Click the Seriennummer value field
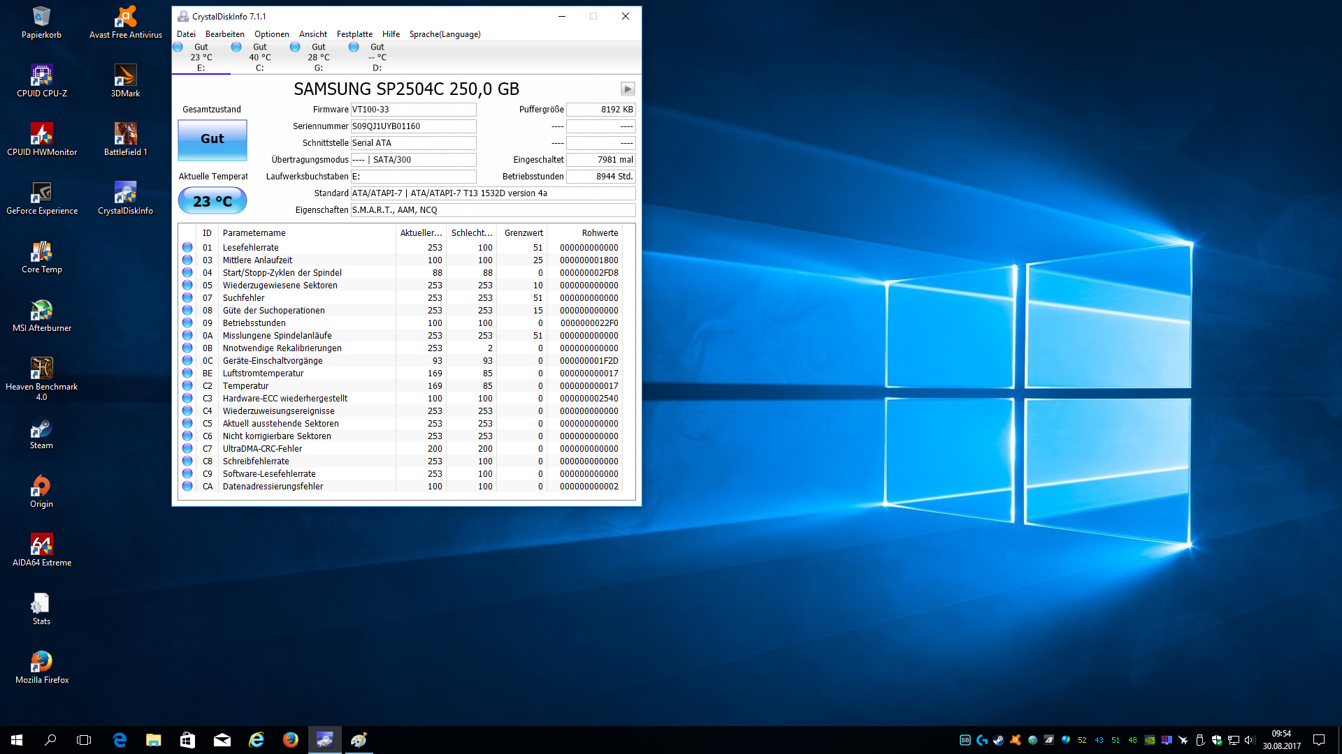1342x754 pixels. pos(412,126)
